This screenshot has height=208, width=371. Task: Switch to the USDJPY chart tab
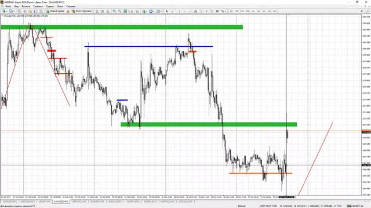click(44, 202)
